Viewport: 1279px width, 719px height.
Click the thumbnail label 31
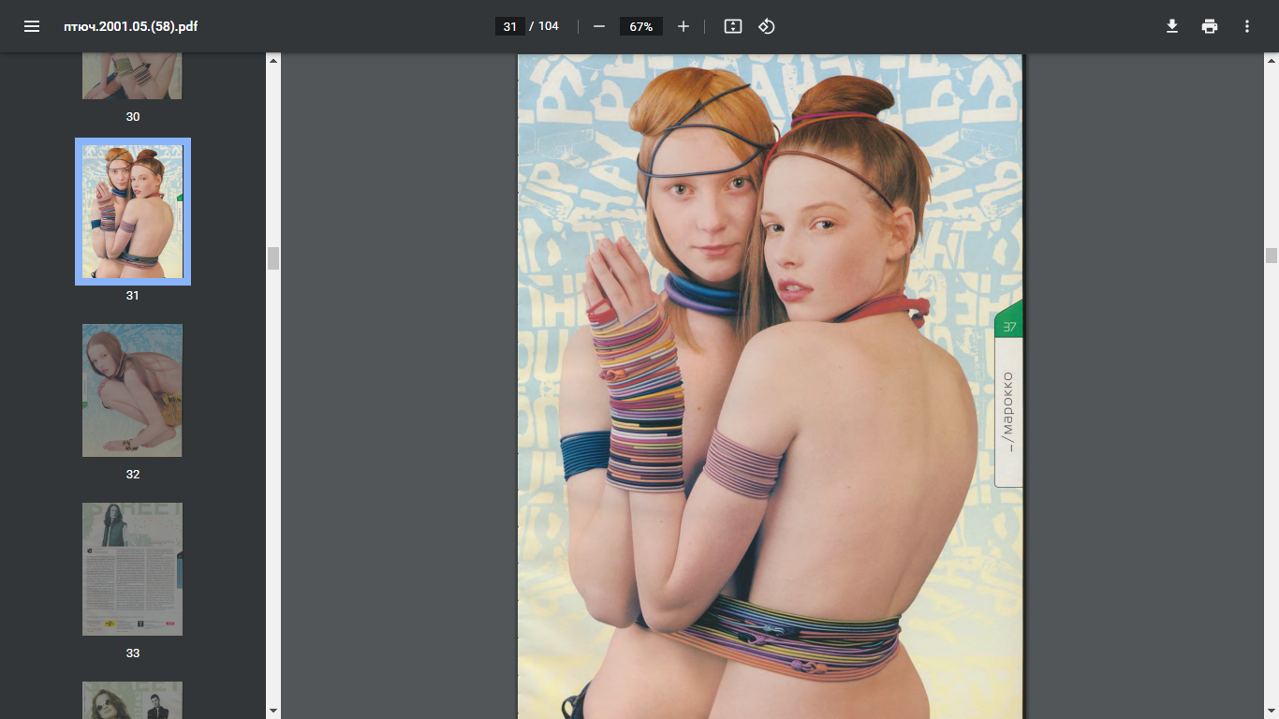point(132,296)
